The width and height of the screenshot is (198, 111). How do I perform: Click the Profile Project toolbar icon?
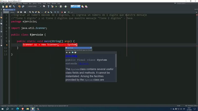pos(66,6)
